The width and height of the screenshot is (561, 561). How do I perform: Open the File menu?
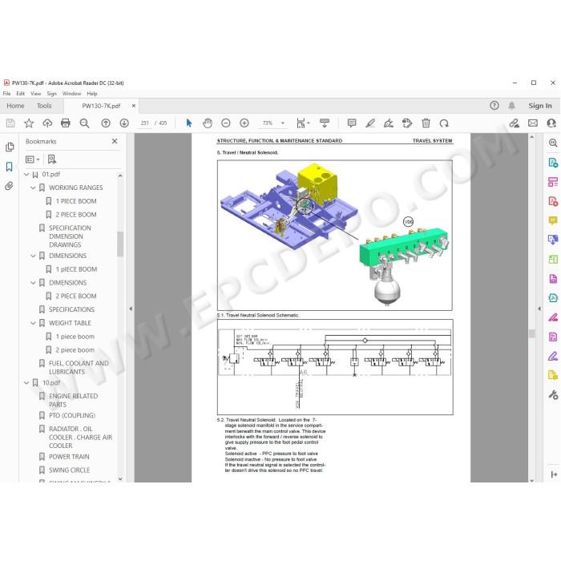click(x=6, y=94)
